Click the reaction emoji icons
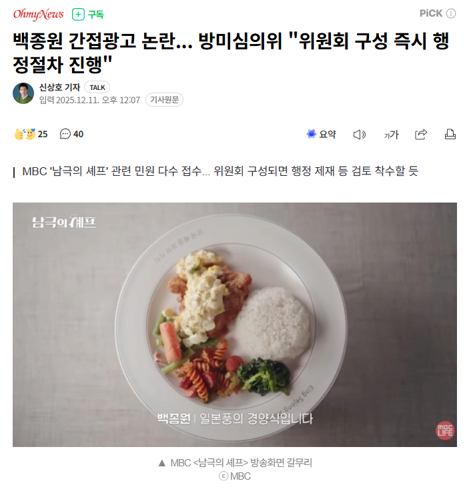Image resolution: width=467 pixels, height=497 pixels. tap(25, 134)
